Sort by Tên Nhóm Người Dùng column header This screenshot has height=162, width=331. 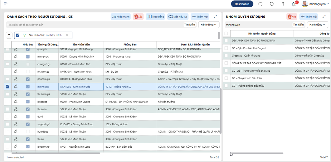261,34
